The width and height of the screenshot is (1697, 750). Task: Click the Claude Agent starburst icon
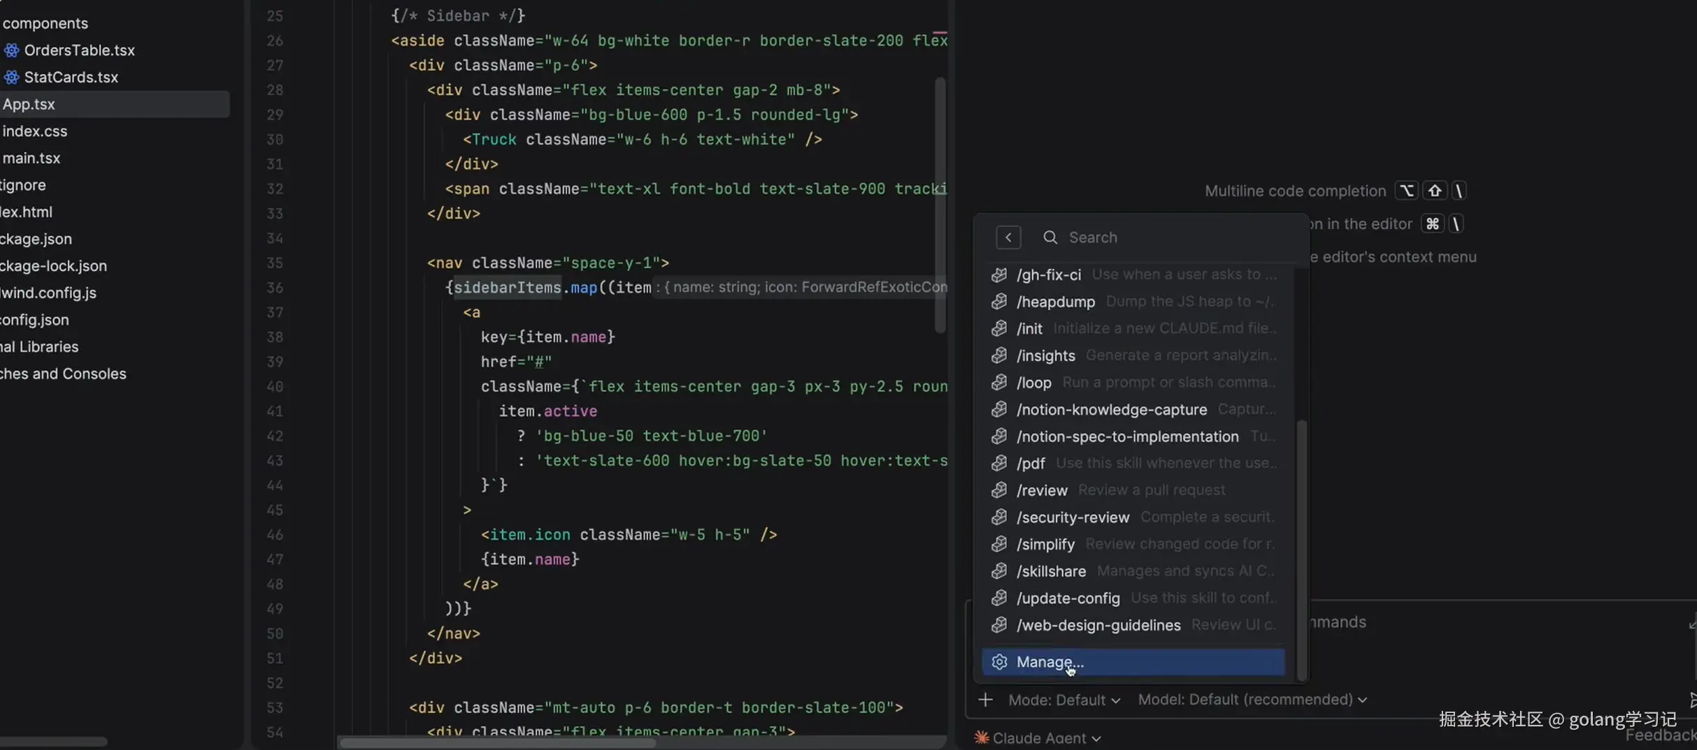coord(982,737)
